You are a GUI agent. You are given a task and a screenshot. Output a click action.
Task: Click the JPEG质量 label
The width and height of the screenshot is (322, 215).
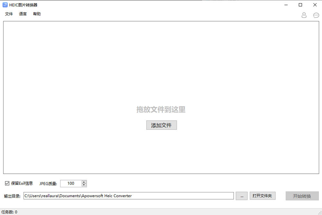click(48, 183)
